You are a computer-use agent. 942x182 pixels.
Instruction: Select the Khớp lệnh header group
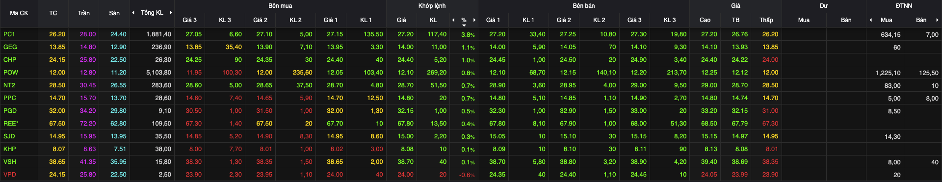click(x=432, y=6)
